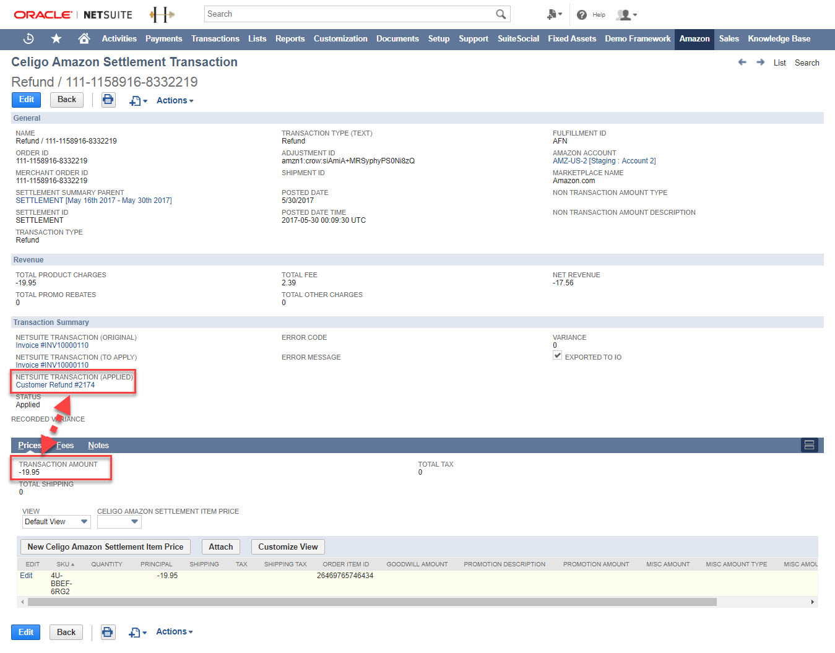Open Customer Refund #2174 link

[x=55, y=385]
